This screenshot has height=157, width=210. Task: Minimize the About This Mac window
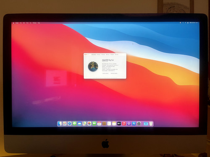pos(87,54)
